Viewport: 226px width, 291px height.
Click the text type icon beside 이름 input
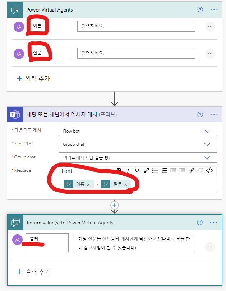(19, 27)
